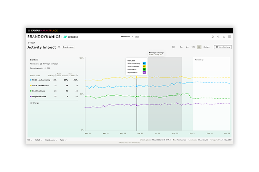This screenshot has width=259, height=172.
Task: Select the 3m time range
Action: [181, 47]
